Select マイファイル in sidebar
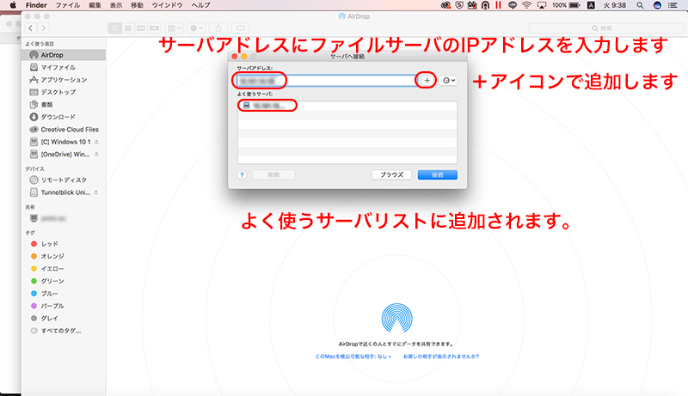Screen dimensions: 688x396 coord(64,68)
